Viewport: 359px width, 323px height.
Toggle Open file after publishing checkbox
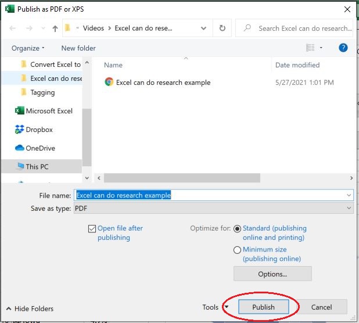pos(92,228)
